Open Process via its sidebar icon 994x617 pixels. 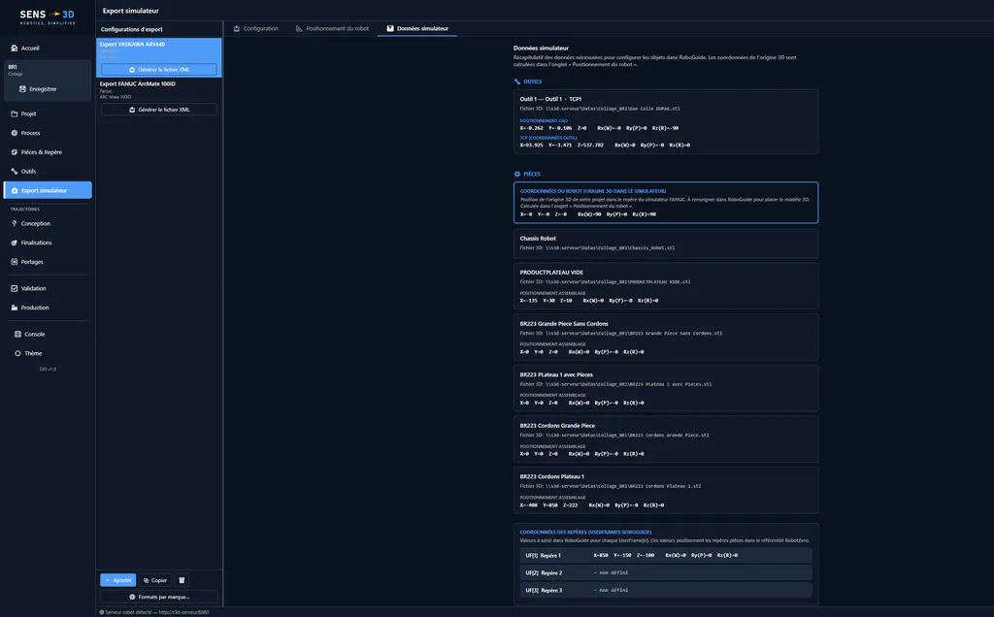coord(15,133)
